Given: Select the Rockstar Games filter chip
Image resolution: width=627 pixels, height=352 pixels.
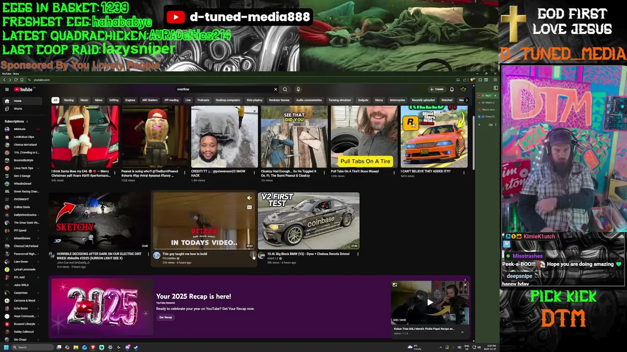Looking at the screenshot, I should point(279,100).
